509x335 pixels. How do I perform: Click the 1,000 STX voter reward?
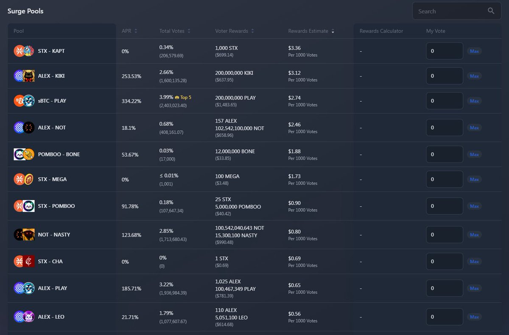pos(227,48)
